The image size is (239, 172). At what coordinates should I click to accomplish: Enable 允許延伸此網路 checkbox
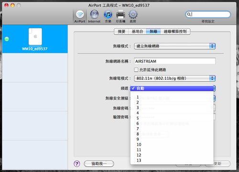point(136,70)
